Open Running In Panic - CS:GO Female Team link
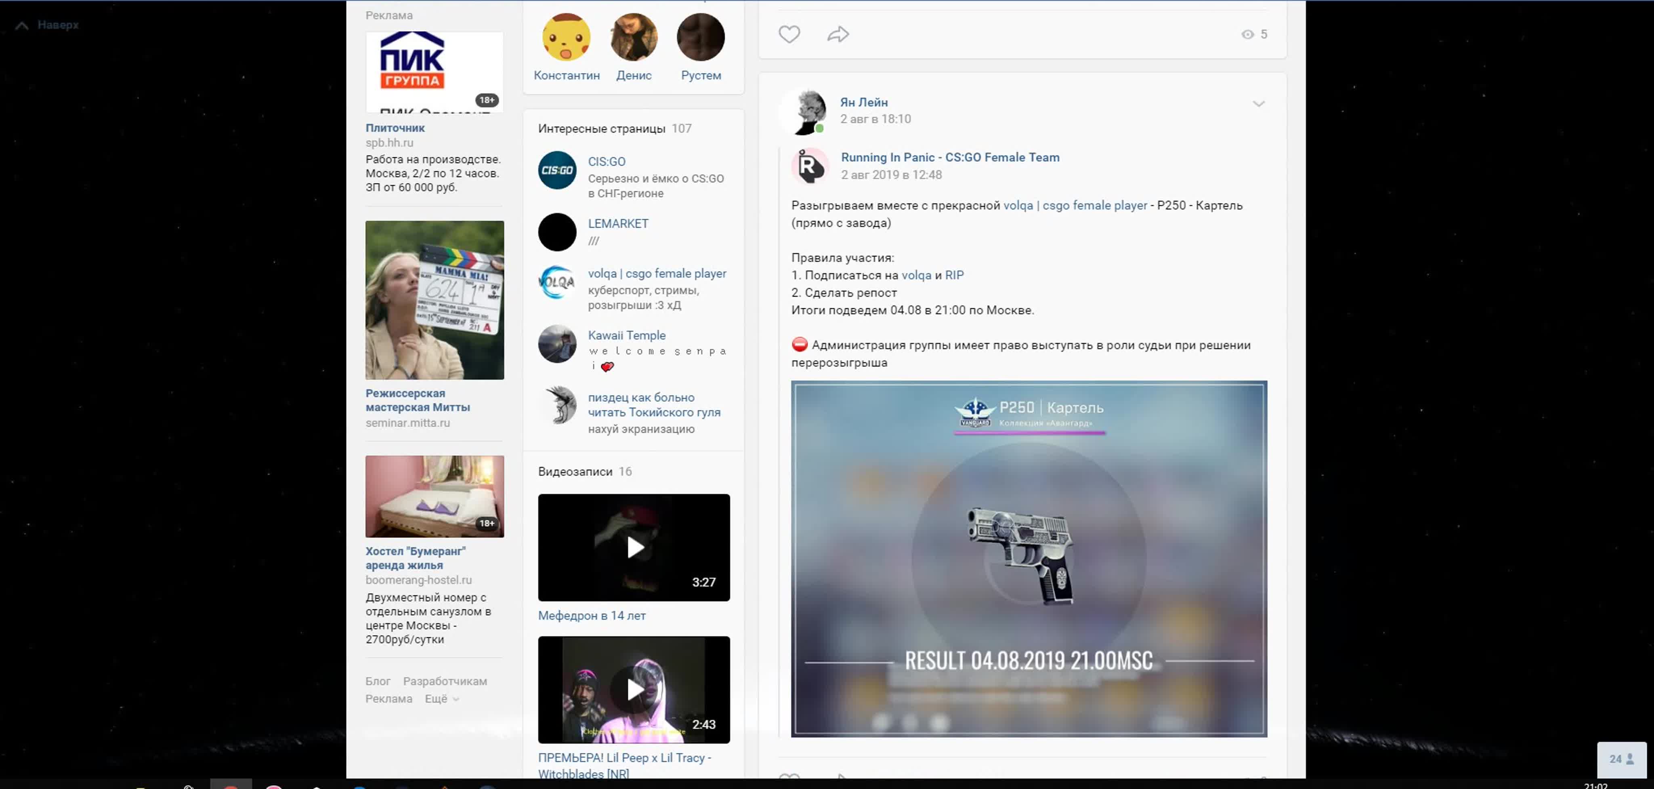This screenshot has height=789, width=1654. click(950, 158)
